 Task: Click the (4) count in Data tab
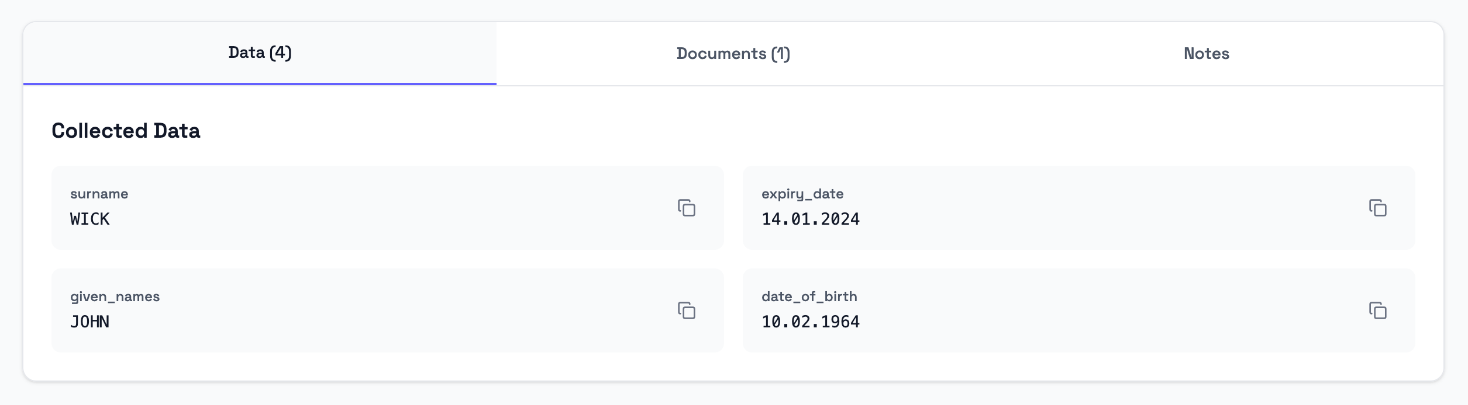click(281, 53)
